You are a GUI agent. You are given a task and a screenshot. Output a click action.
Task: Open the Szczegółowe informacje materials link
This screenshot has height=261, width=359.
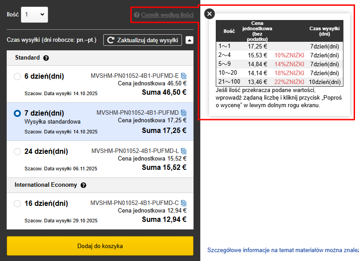point(283,250)
